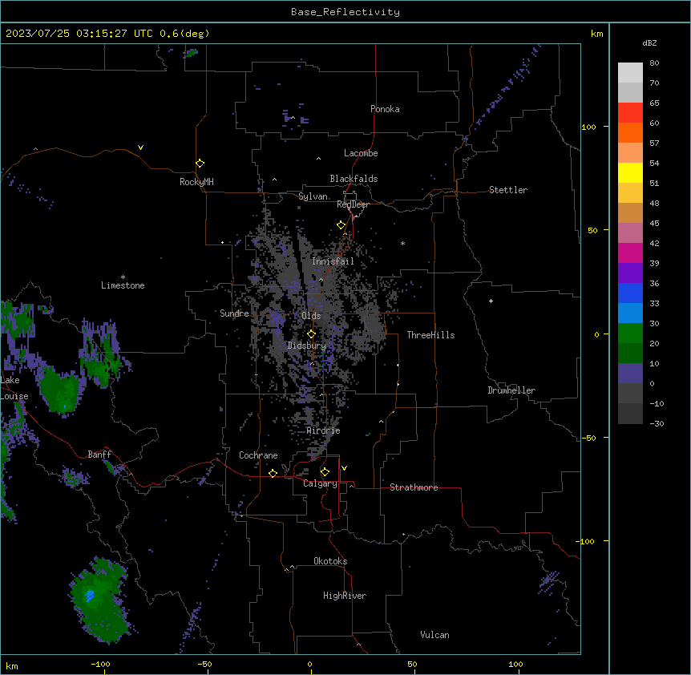Viewport: 691px width, 675px height.
Task: Click the Didsbury label
Action: (307, 346)
